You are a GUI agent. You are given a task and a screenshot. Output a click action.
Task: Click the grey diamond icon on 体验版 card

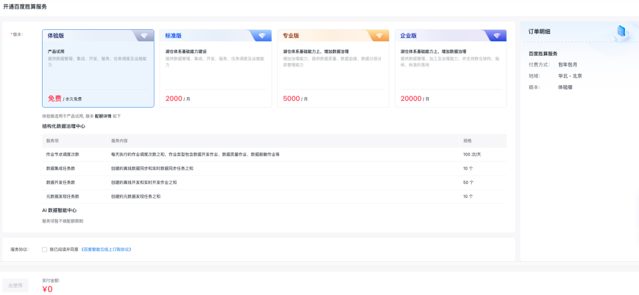point(144,36)
